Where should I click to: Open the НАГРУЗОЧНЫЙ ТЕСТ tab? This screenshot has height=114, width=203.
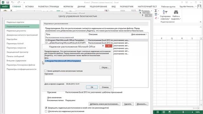click(147, 7)
